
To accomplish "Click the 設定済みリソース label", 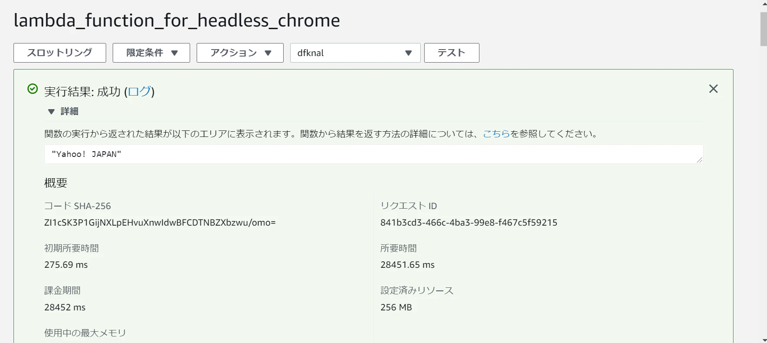I will (x=417, y=290).
